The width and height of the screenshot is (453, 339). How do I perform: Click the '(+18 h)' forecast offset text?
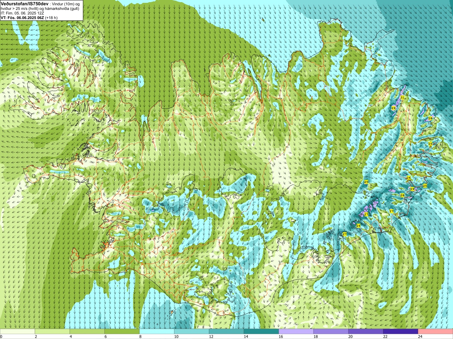[51, 18]
